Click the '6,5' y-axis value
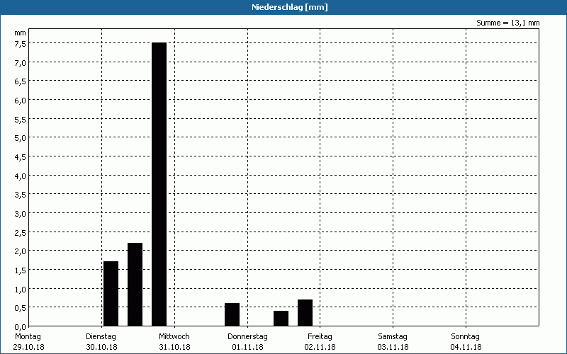567x354 pixels. pos(21,81)
